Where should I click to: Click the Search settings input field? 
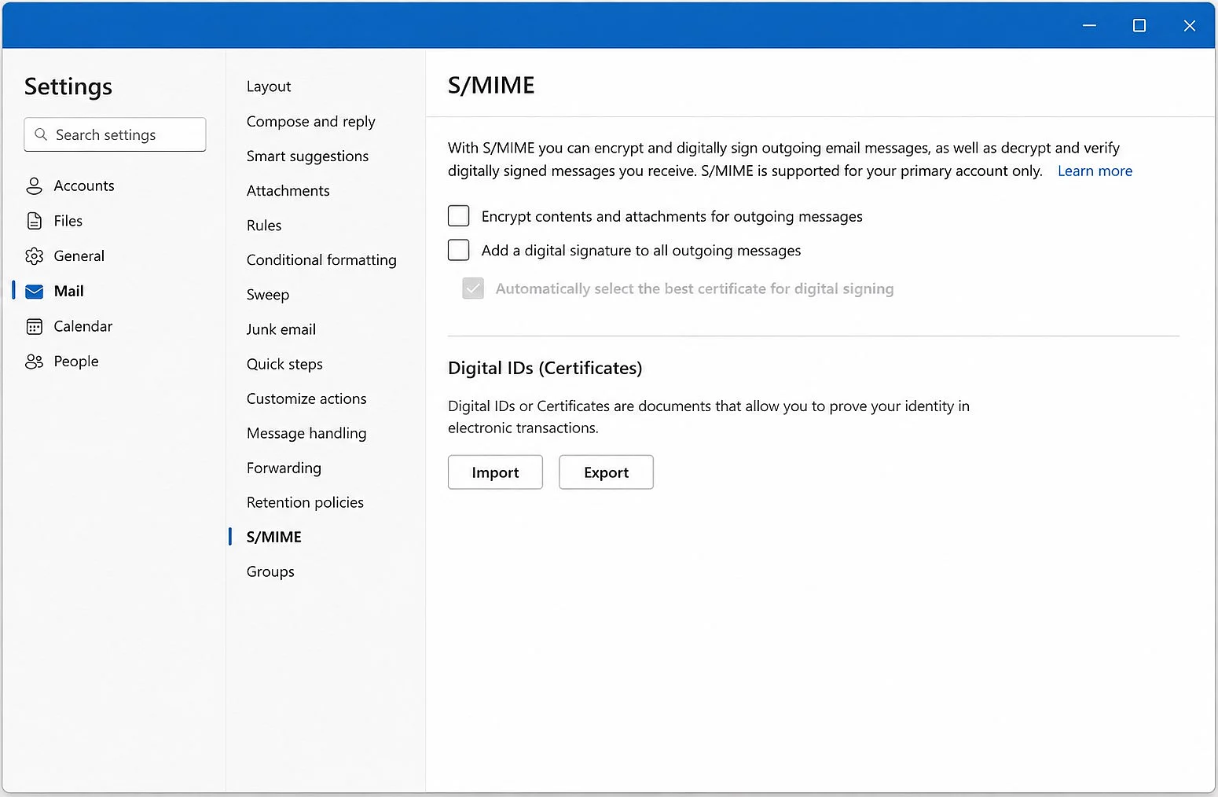115,134
